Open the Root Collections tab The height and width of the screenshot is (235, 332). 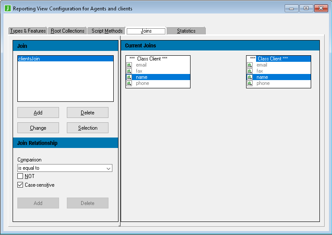click(x=67, y=31)
